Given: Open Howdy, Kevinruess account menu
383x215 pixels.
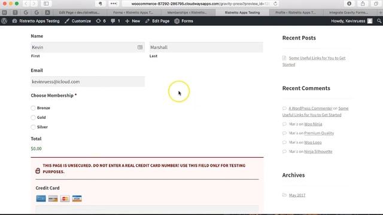Looking at the screenshot, I should [x=351, y=21].
